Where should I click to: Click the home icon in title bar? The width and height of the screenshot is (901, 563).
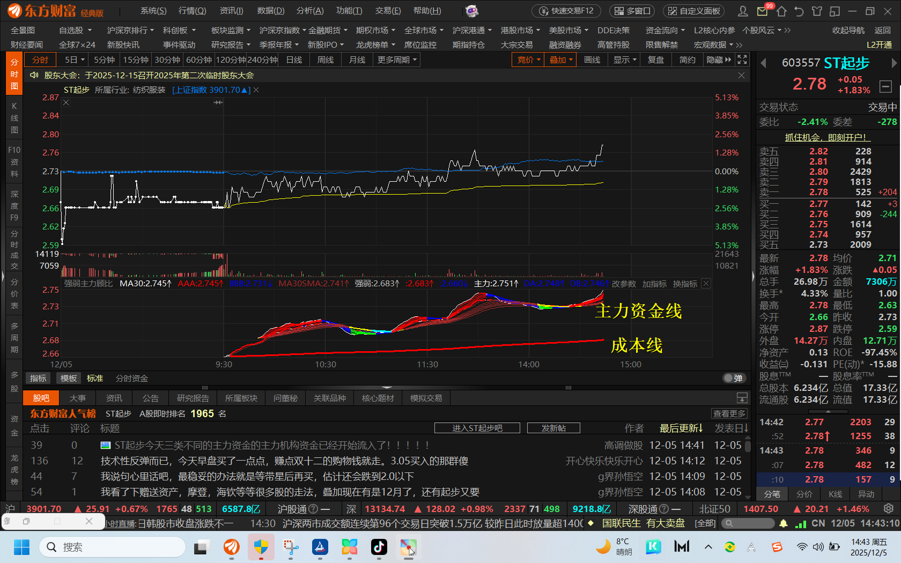click(781, 11)
